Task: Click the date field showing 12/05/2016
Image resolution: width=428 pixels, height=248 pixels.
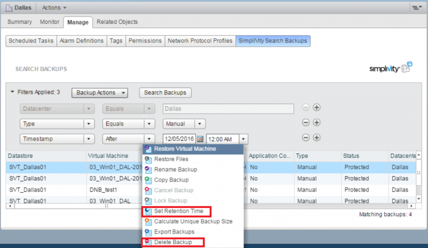Action: 179,139
